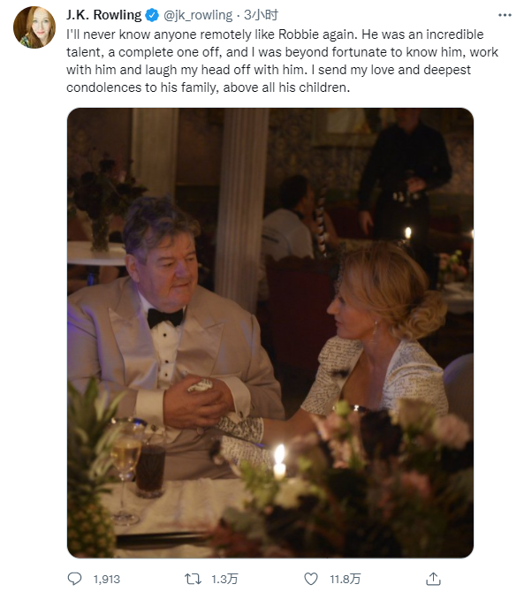Click the share upload icon

[433, 579]
